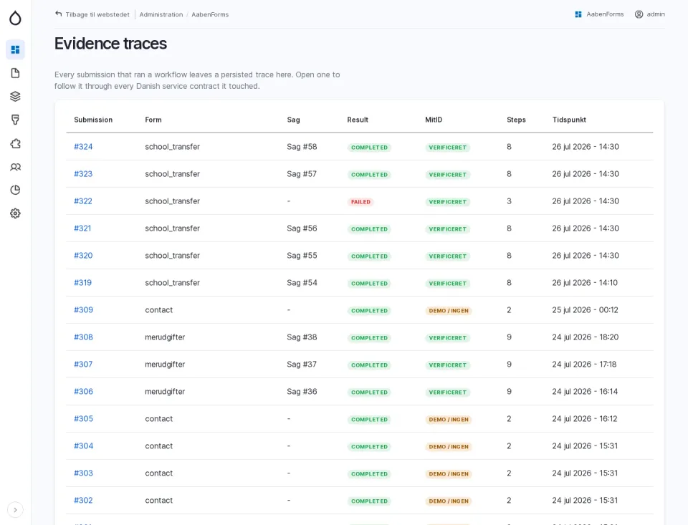This screenshot has height=525, width=688.
Task: Open submission #319
Action: [x=83, y=282]
